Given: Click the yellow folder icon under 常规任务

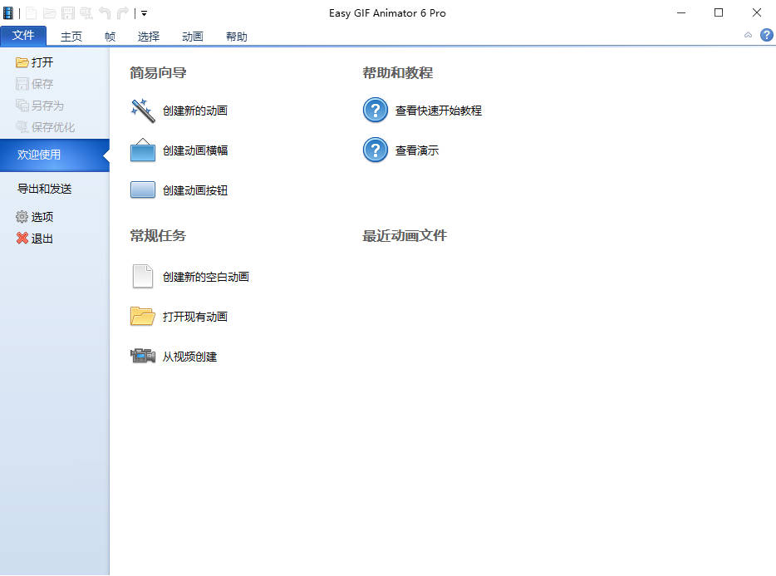Looking at the screenshot, I should coord(143,316).
